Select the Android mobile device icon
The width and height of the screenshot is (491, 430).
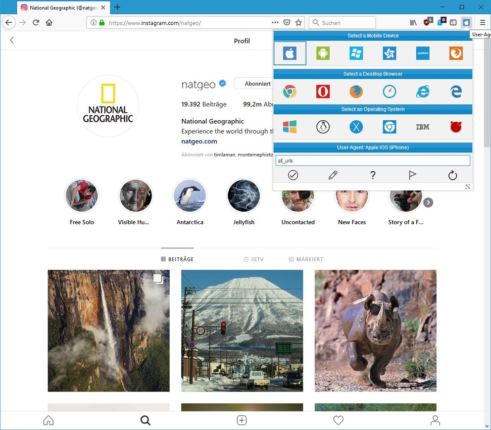[323, 53]
